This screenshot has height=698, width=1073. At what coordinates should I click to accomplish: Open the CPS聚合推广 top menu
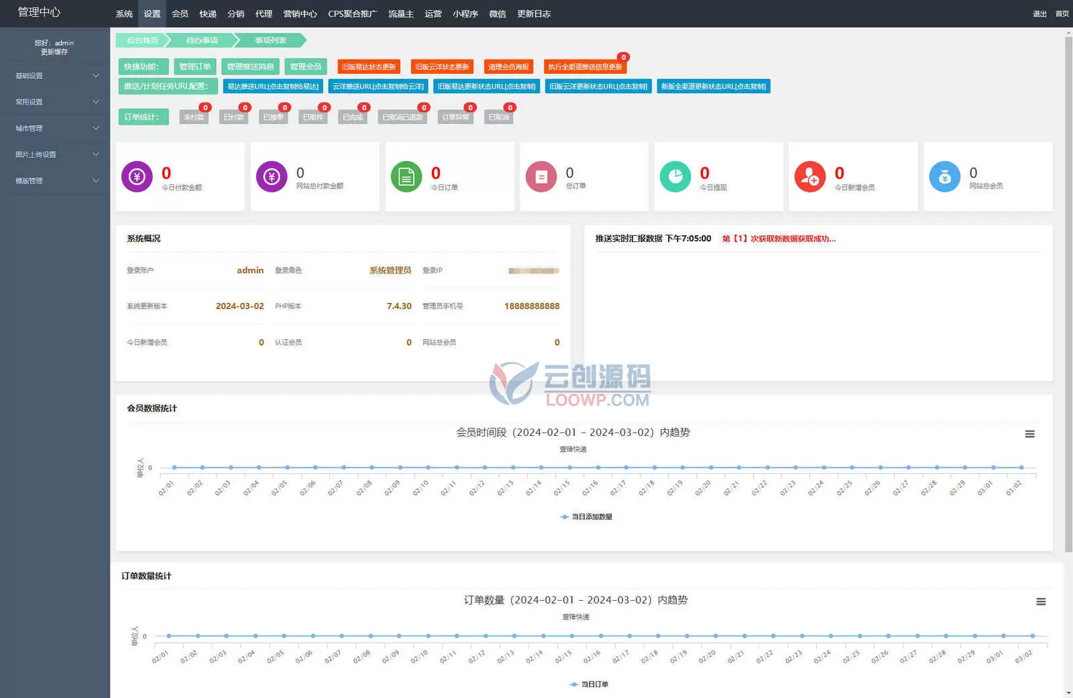click(353, 13)
